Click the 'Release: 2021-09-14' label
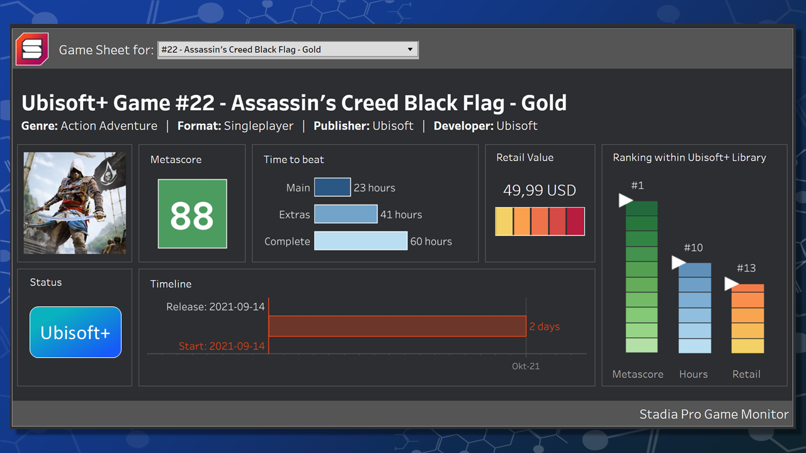Screen dimensions: 806x453 215,307
